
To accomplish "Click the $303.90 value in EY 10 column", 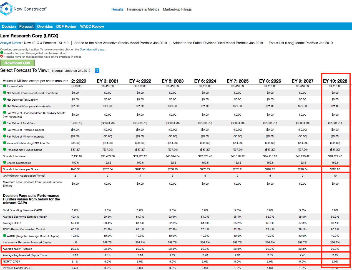I will pos(335,169).
